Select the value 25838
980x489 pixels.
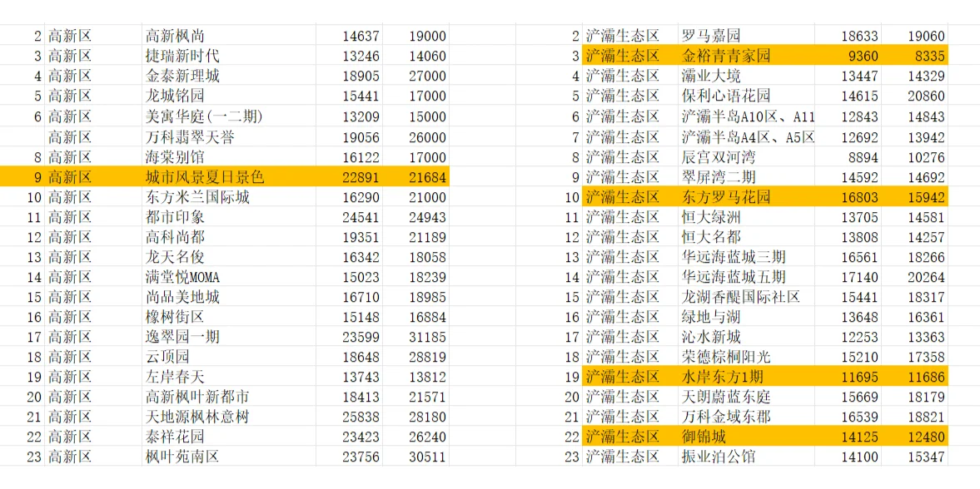tap(361, 417)
